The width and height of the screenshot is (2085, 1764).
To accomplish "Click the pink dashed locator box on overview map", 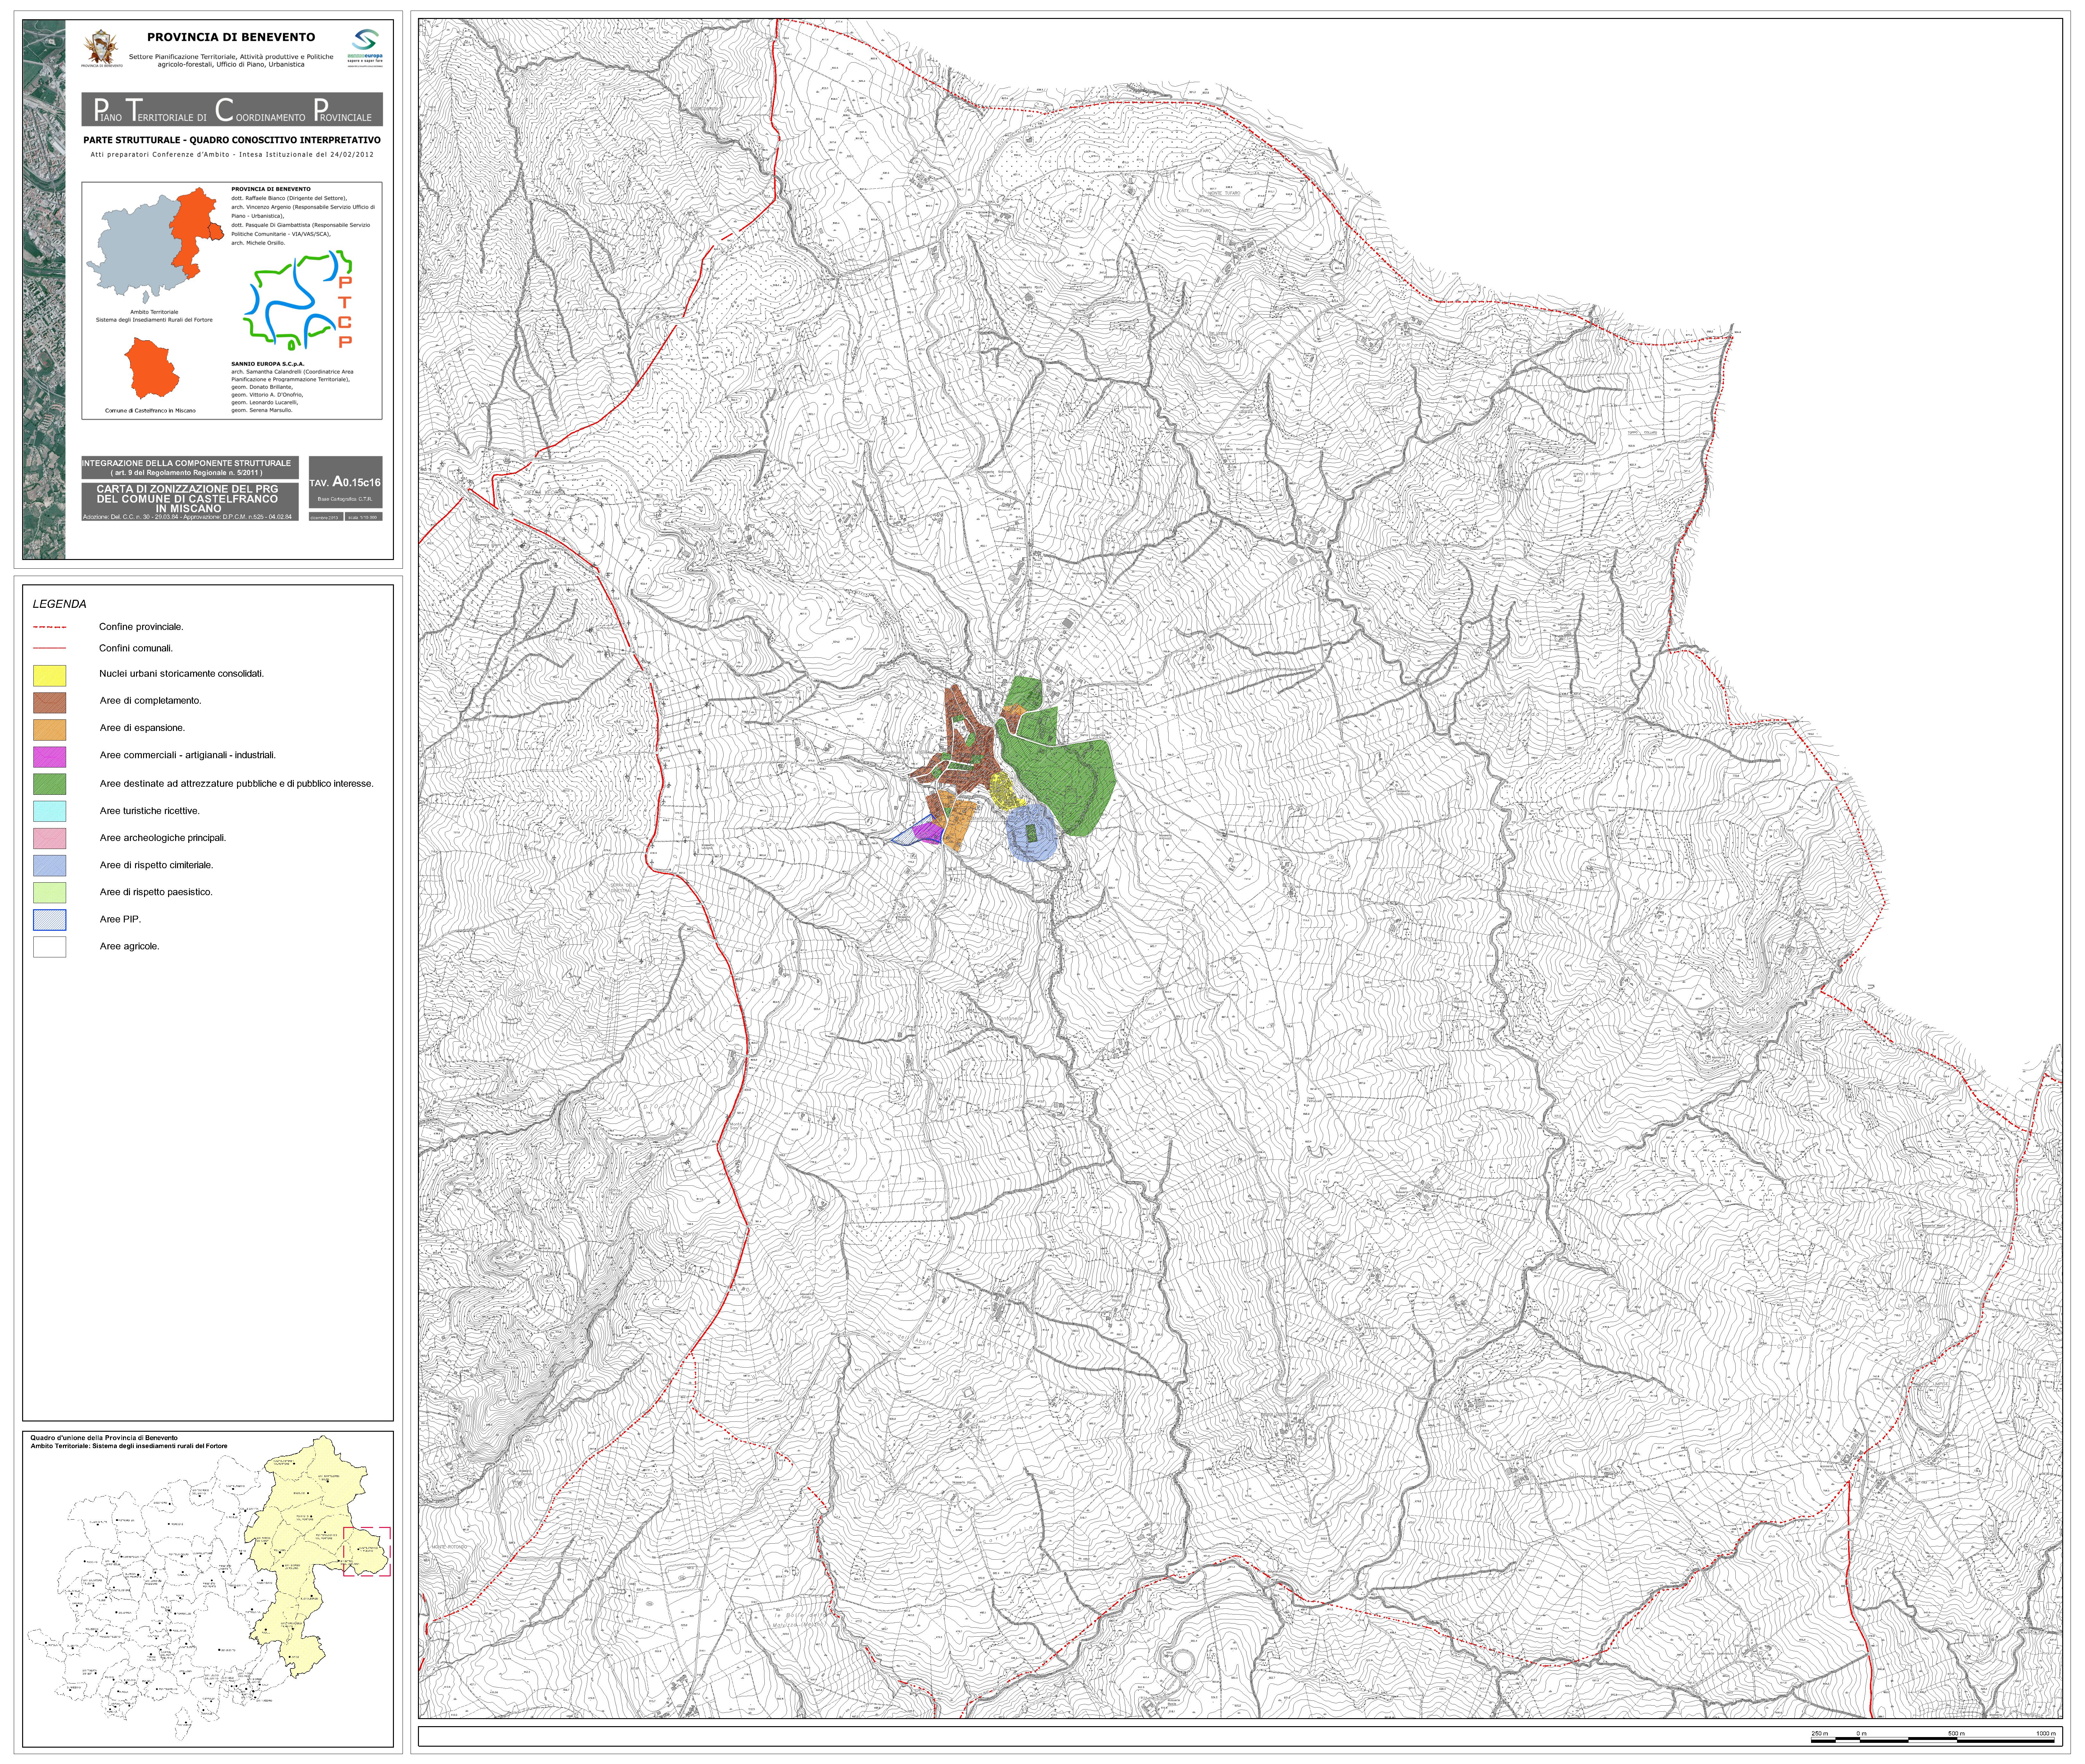I will [367, 1552].
